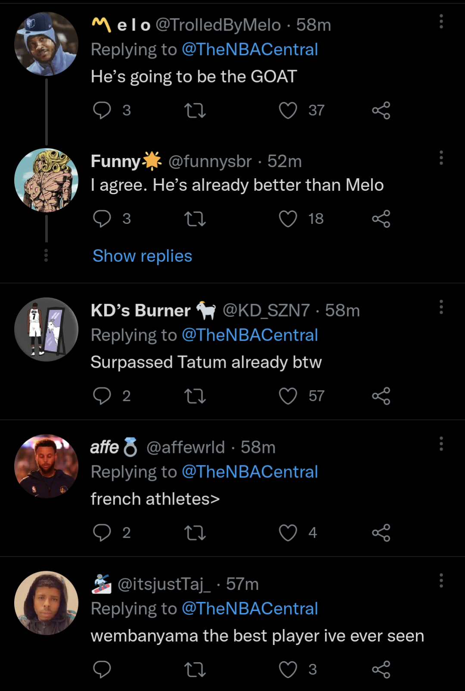Like the "Surpassed Tatum already btw" tweet

(288, 396)
